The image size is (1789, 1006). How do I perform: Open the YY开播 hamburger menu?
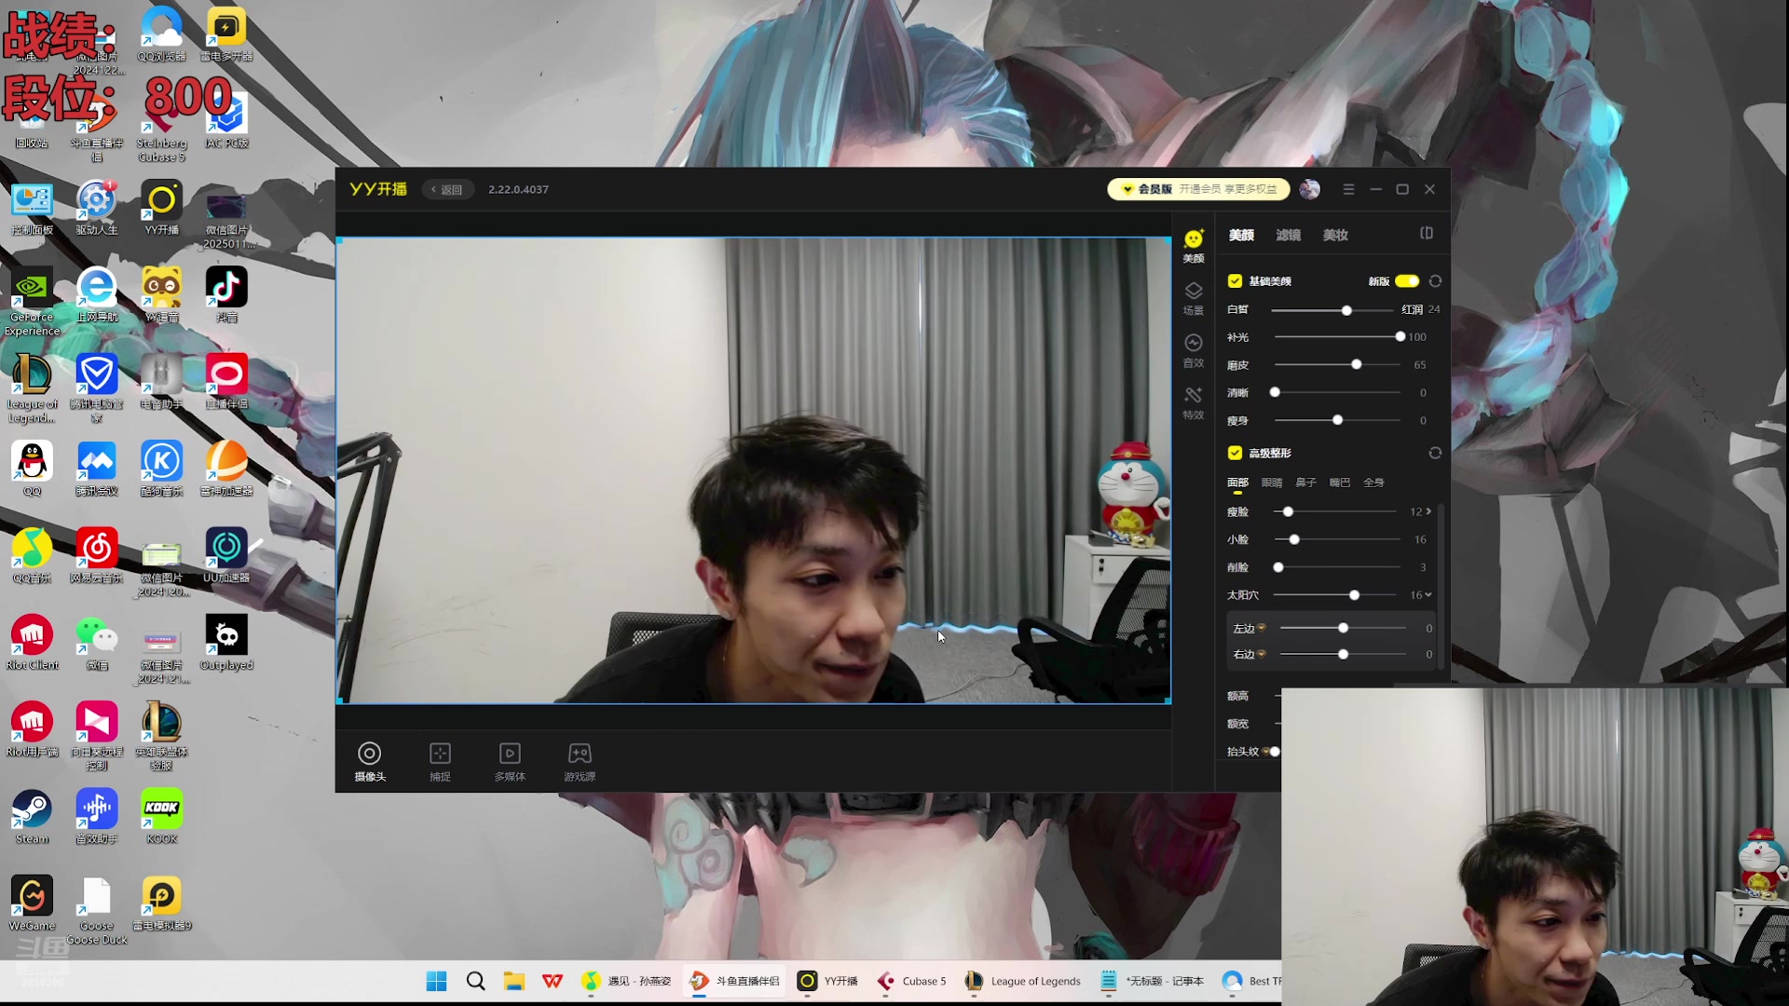[1348, 189]
